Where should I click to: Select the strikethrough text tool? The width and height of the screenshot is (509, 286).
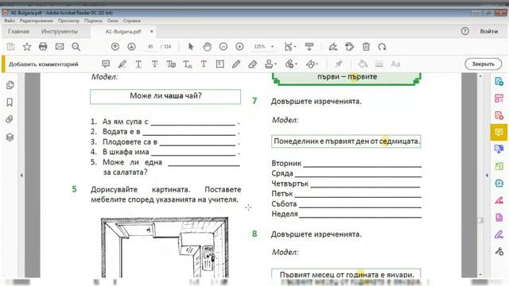tap(154, 64)
